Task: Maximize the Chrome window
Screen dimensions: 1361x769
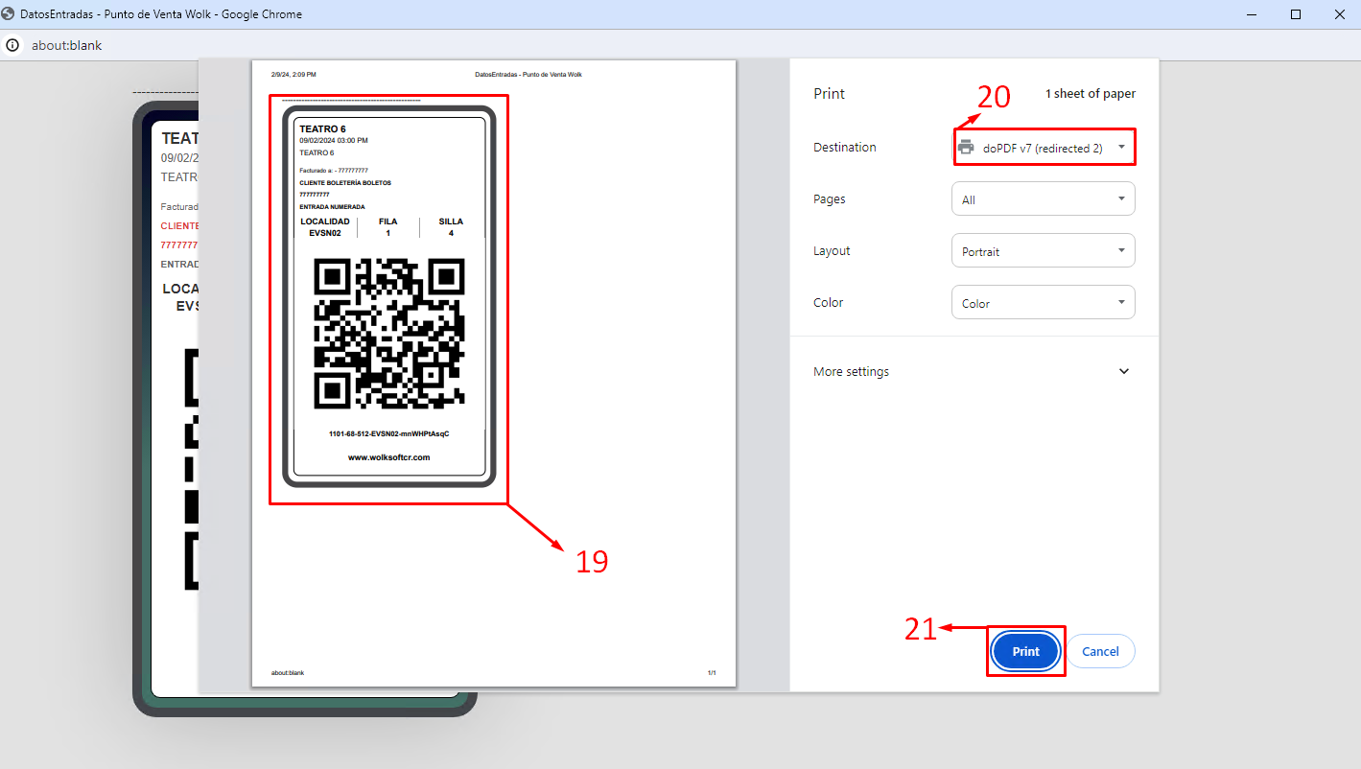Action: click(1295, 14)
